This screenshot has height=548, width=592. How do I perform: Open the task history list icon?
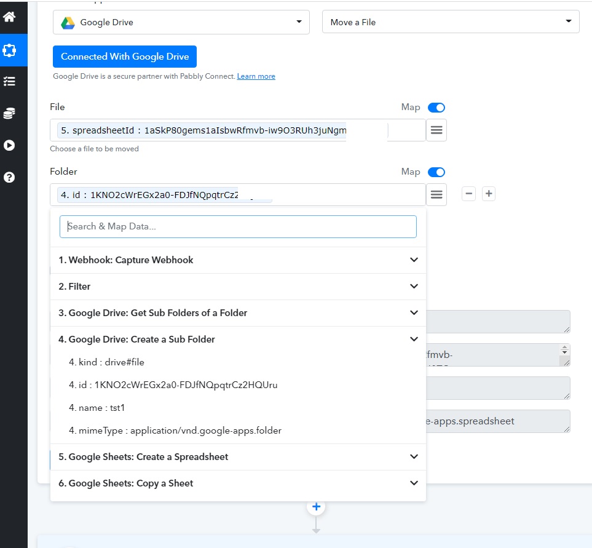click(x=9, y=81)
